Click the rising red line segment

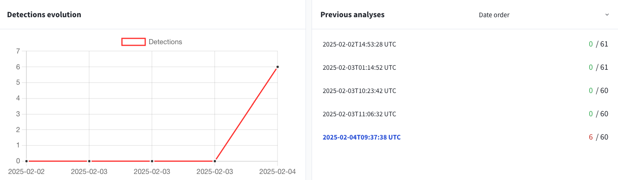246,114
